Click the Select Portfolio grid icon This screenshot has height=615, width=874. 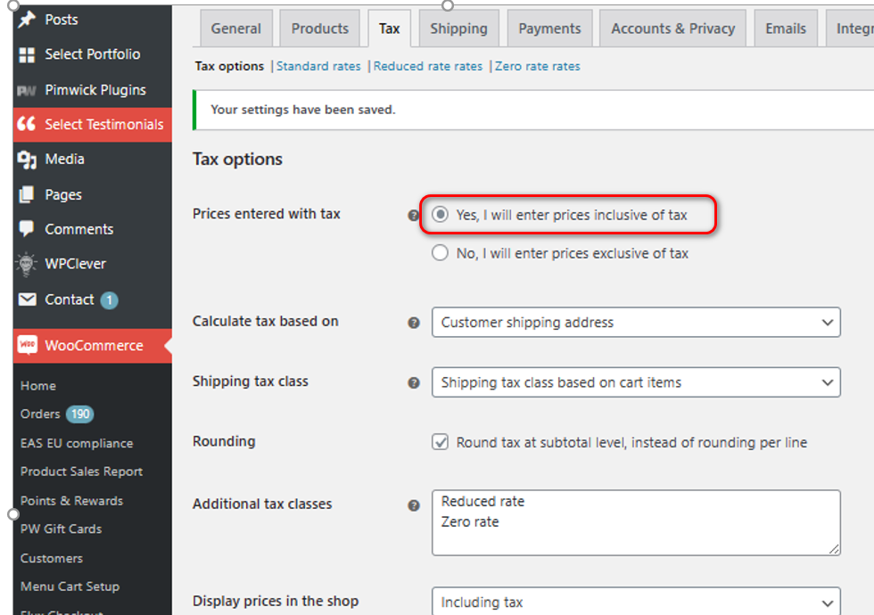[x=27, y=55]
